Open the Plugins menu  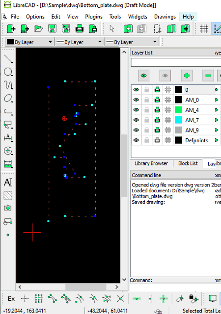coord(94,17)
